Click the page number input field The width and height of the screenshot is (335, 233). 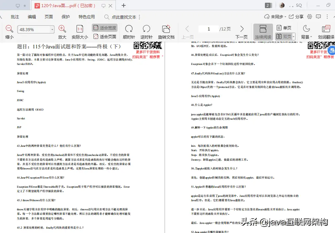coord(208,29)
